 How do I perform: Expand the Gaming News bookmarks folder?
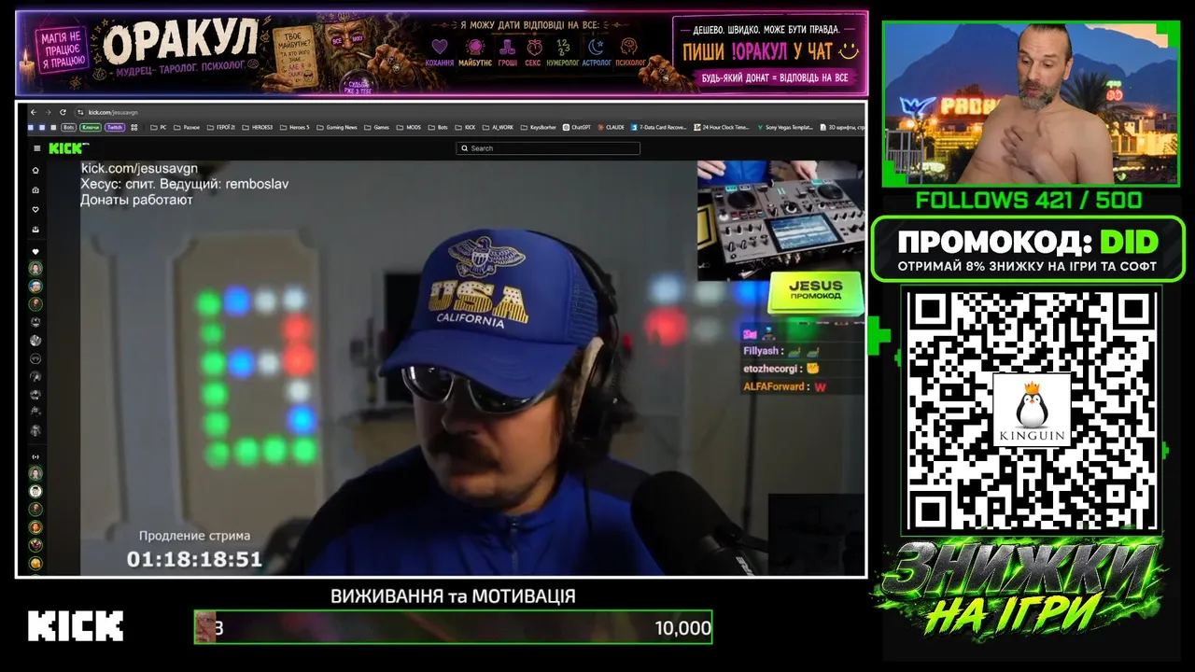point(336,127)
